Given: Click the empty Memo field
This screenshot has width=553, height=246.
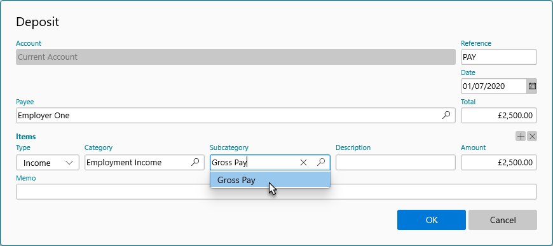Looking at the screenshot, I should 276,191.
